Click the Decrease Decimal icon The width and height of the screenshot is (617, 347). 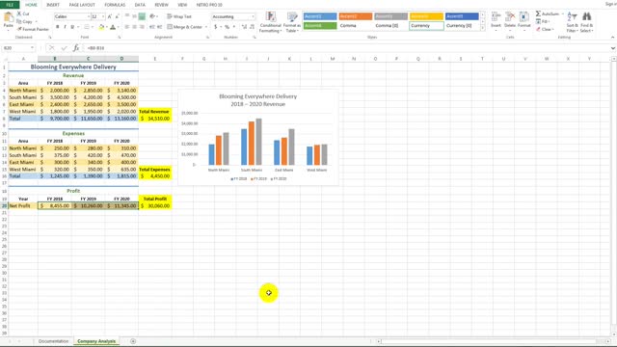(x=252, y=27)
